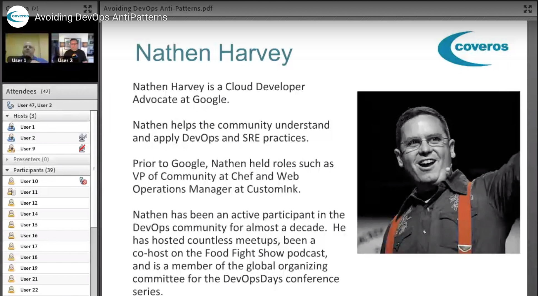Select User 18 in Participants list
The width and height of the screenshot is (538, 296).
[x=29, y=257]
